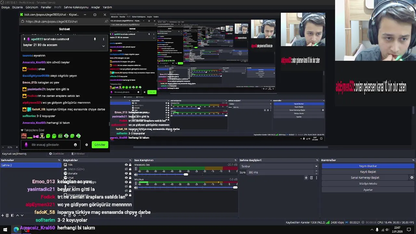Open the Dosya menu
Viewport: 416px width, 234px height.
click(x=5, y=7)
